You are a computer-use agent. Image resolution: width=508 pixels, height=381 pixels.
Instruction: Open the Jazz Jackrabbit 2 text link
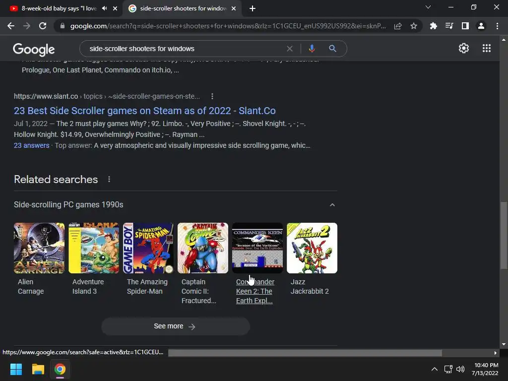point(310,287)
